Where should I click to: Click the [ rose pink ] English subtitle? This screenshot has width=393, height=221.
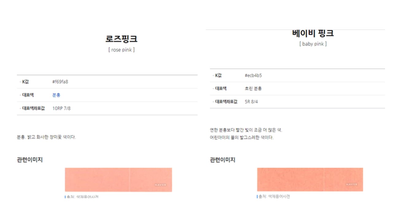coord(121,50)
